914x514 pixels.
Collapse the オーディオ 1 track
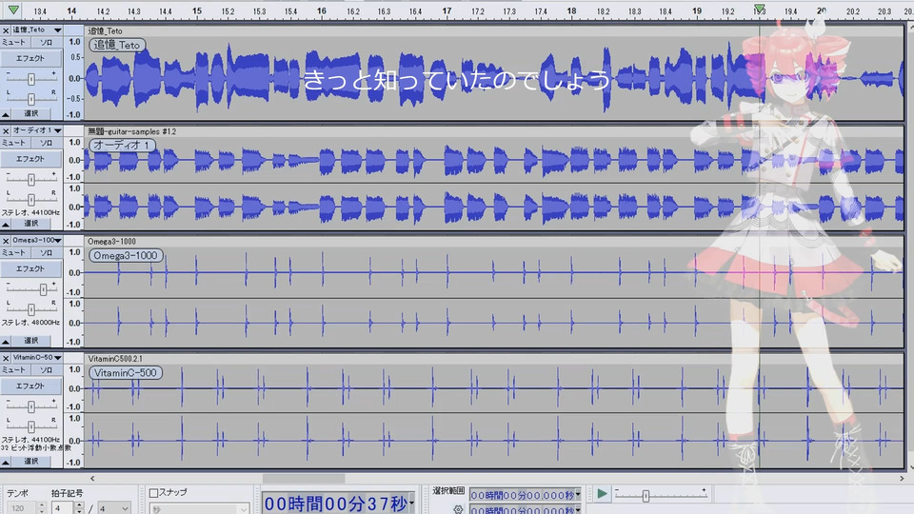pos(6,224)
